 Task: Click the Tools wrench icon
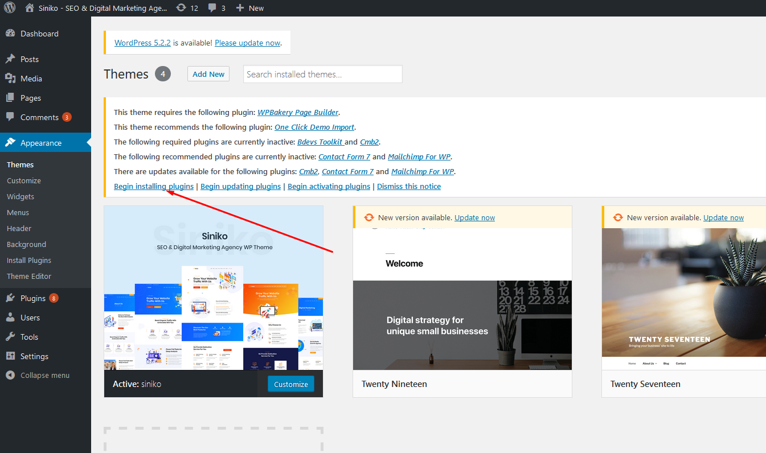pos(10,337)
